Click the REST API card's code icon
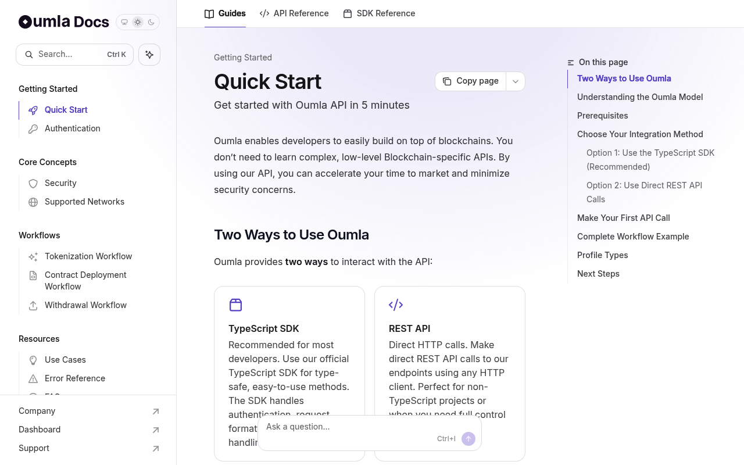The height and width of the screenshot is (465, 744). point(396,305)
